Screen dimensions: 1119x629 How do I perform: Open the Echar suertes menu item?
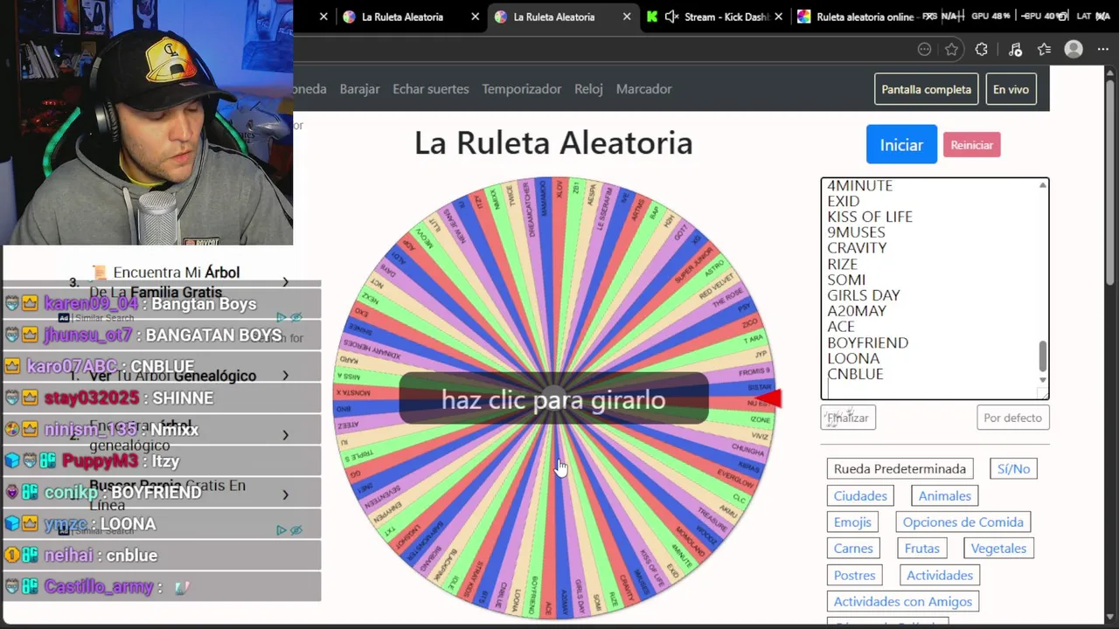[x=430, y=89]
